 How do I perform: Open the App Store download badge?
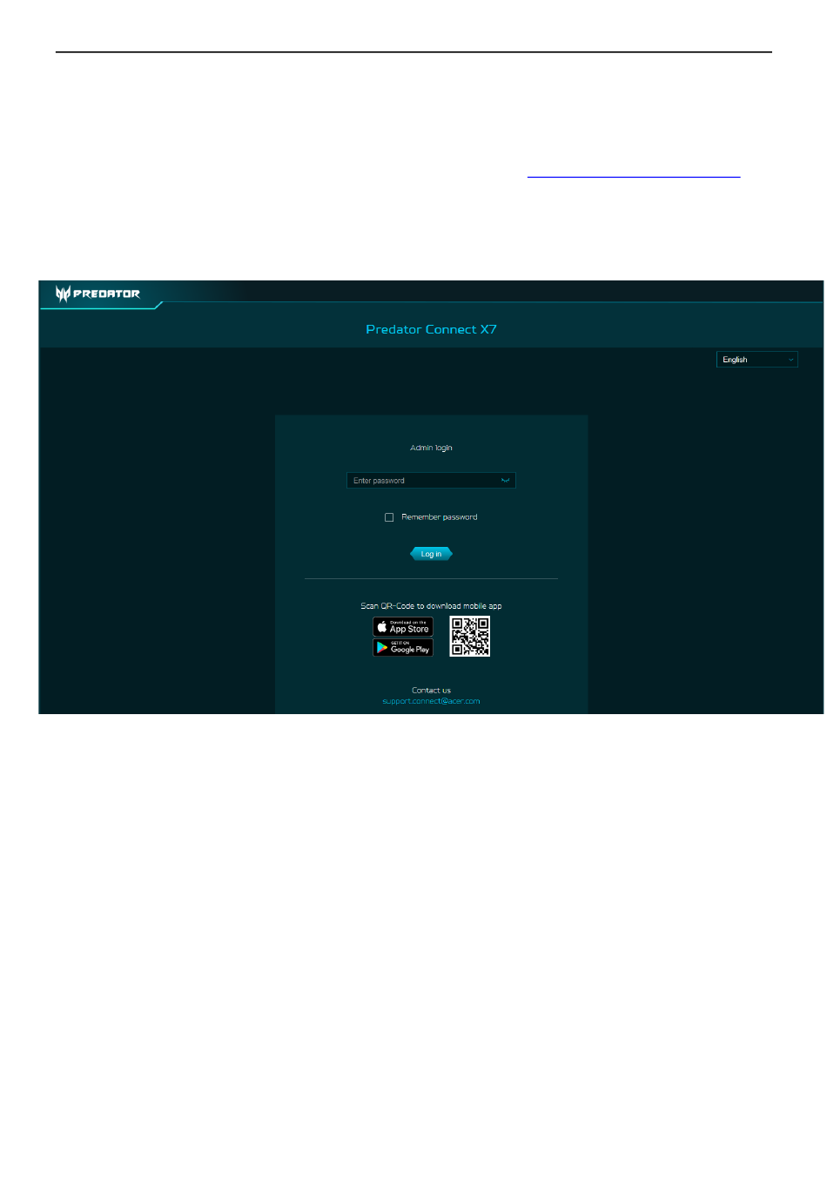point(403,627)
